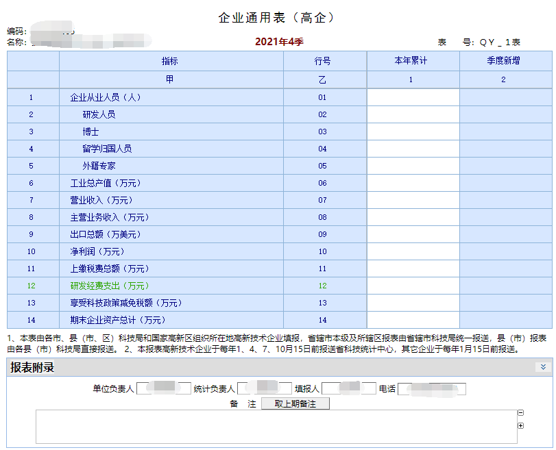
Task: Click the 企业从业人员（人） indicator label
Action: coord(106,97)
